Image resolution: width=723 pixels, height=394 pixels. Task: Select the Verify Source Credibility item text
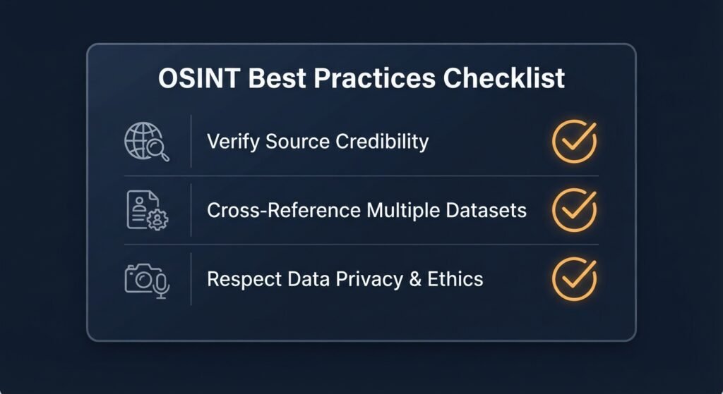318,141
